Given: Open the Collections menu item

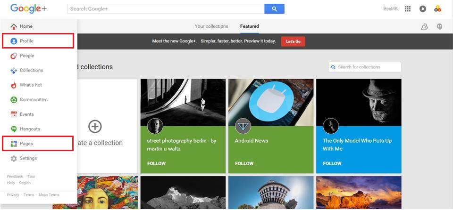Looking at the screenshot, I should [x=39, y=70].
